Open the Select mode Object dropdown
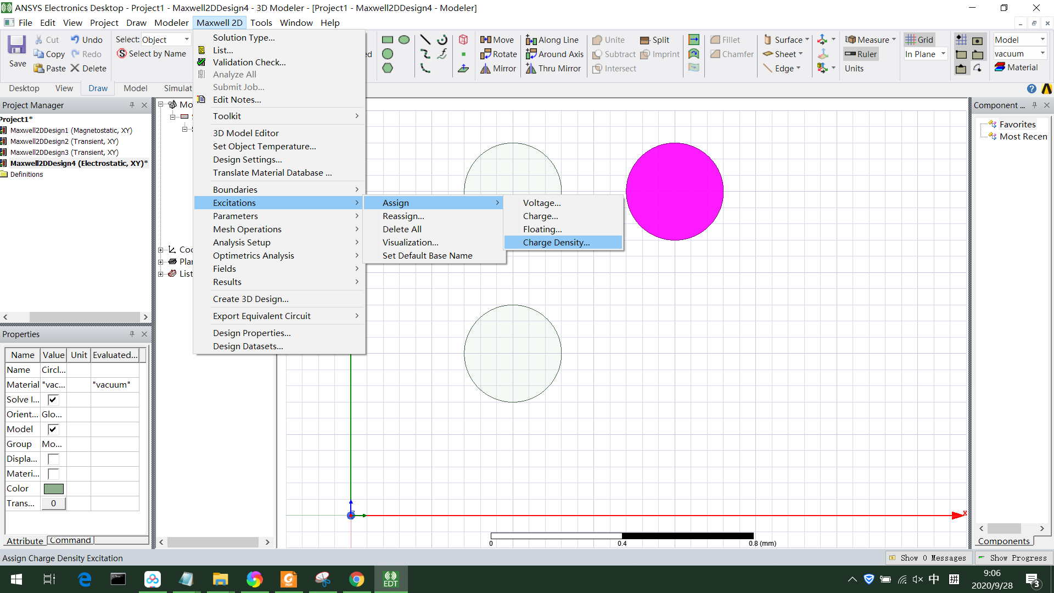Screen dimensions: 1054x593 (166, 40)
